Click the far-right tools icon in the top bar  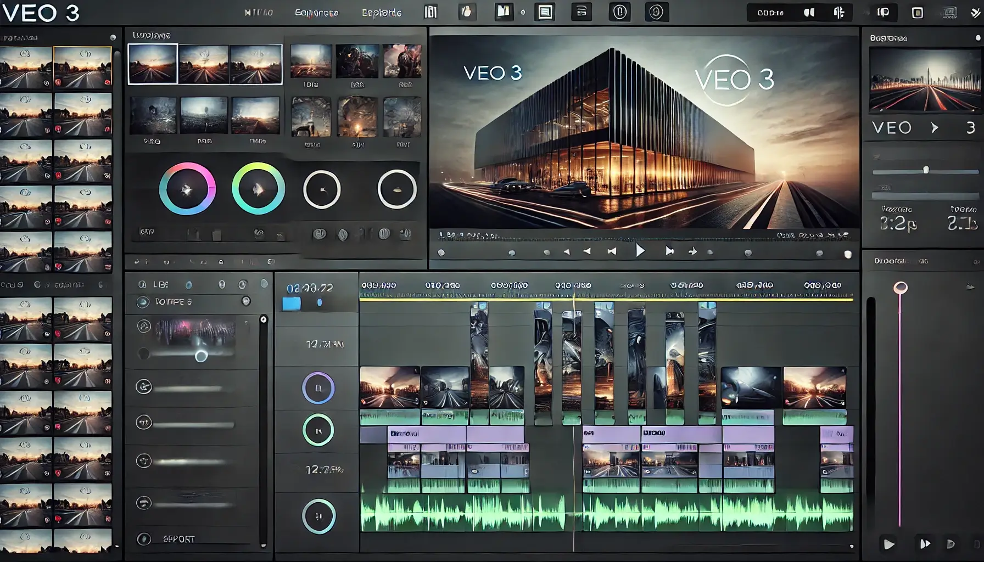975,13
